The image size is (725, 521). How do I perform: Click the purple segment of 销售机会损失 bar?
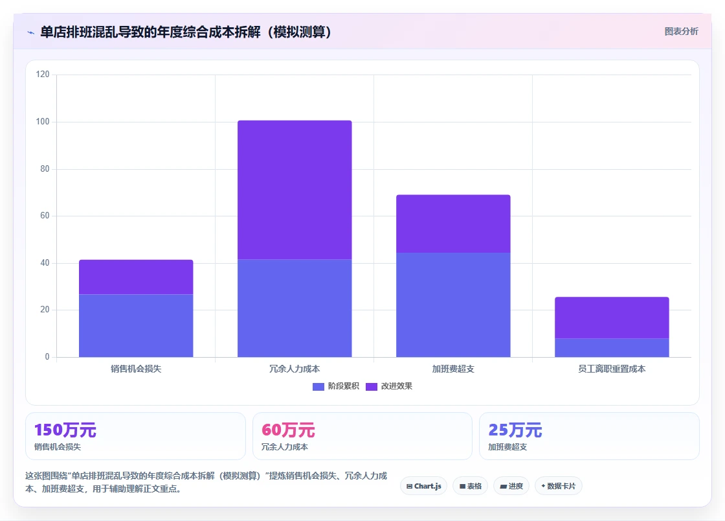pos(136,277)
